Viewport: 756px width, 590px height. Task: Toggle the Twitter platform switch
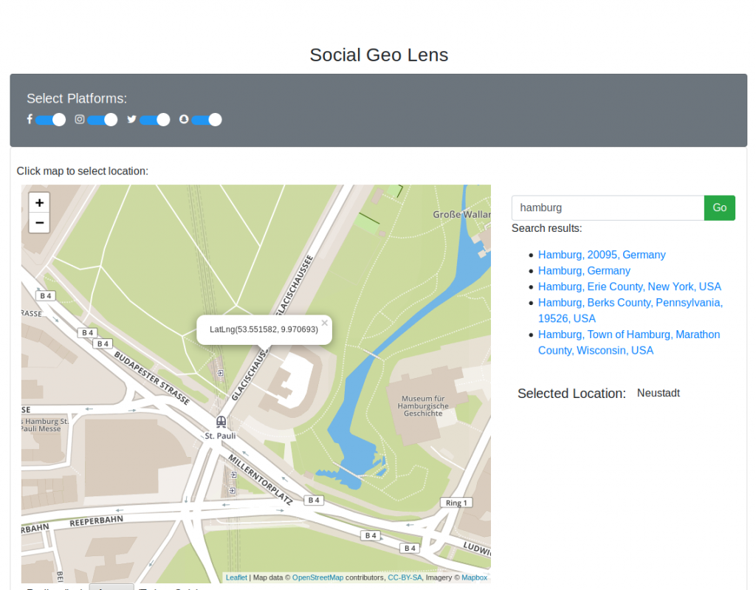click(155, 120)
